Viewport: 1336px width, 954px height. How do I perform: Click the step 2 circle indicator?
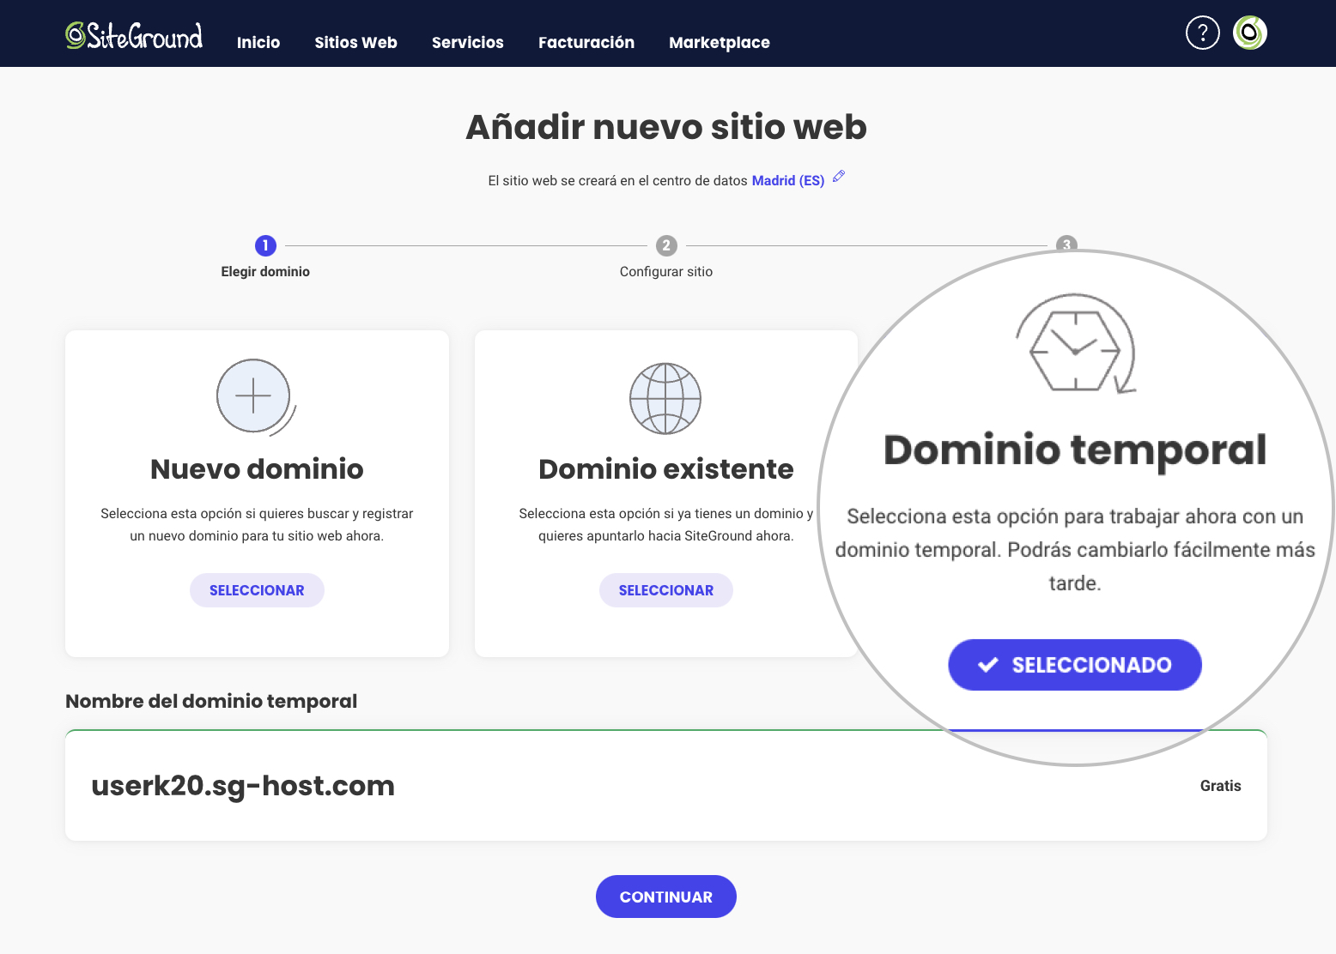666,245
